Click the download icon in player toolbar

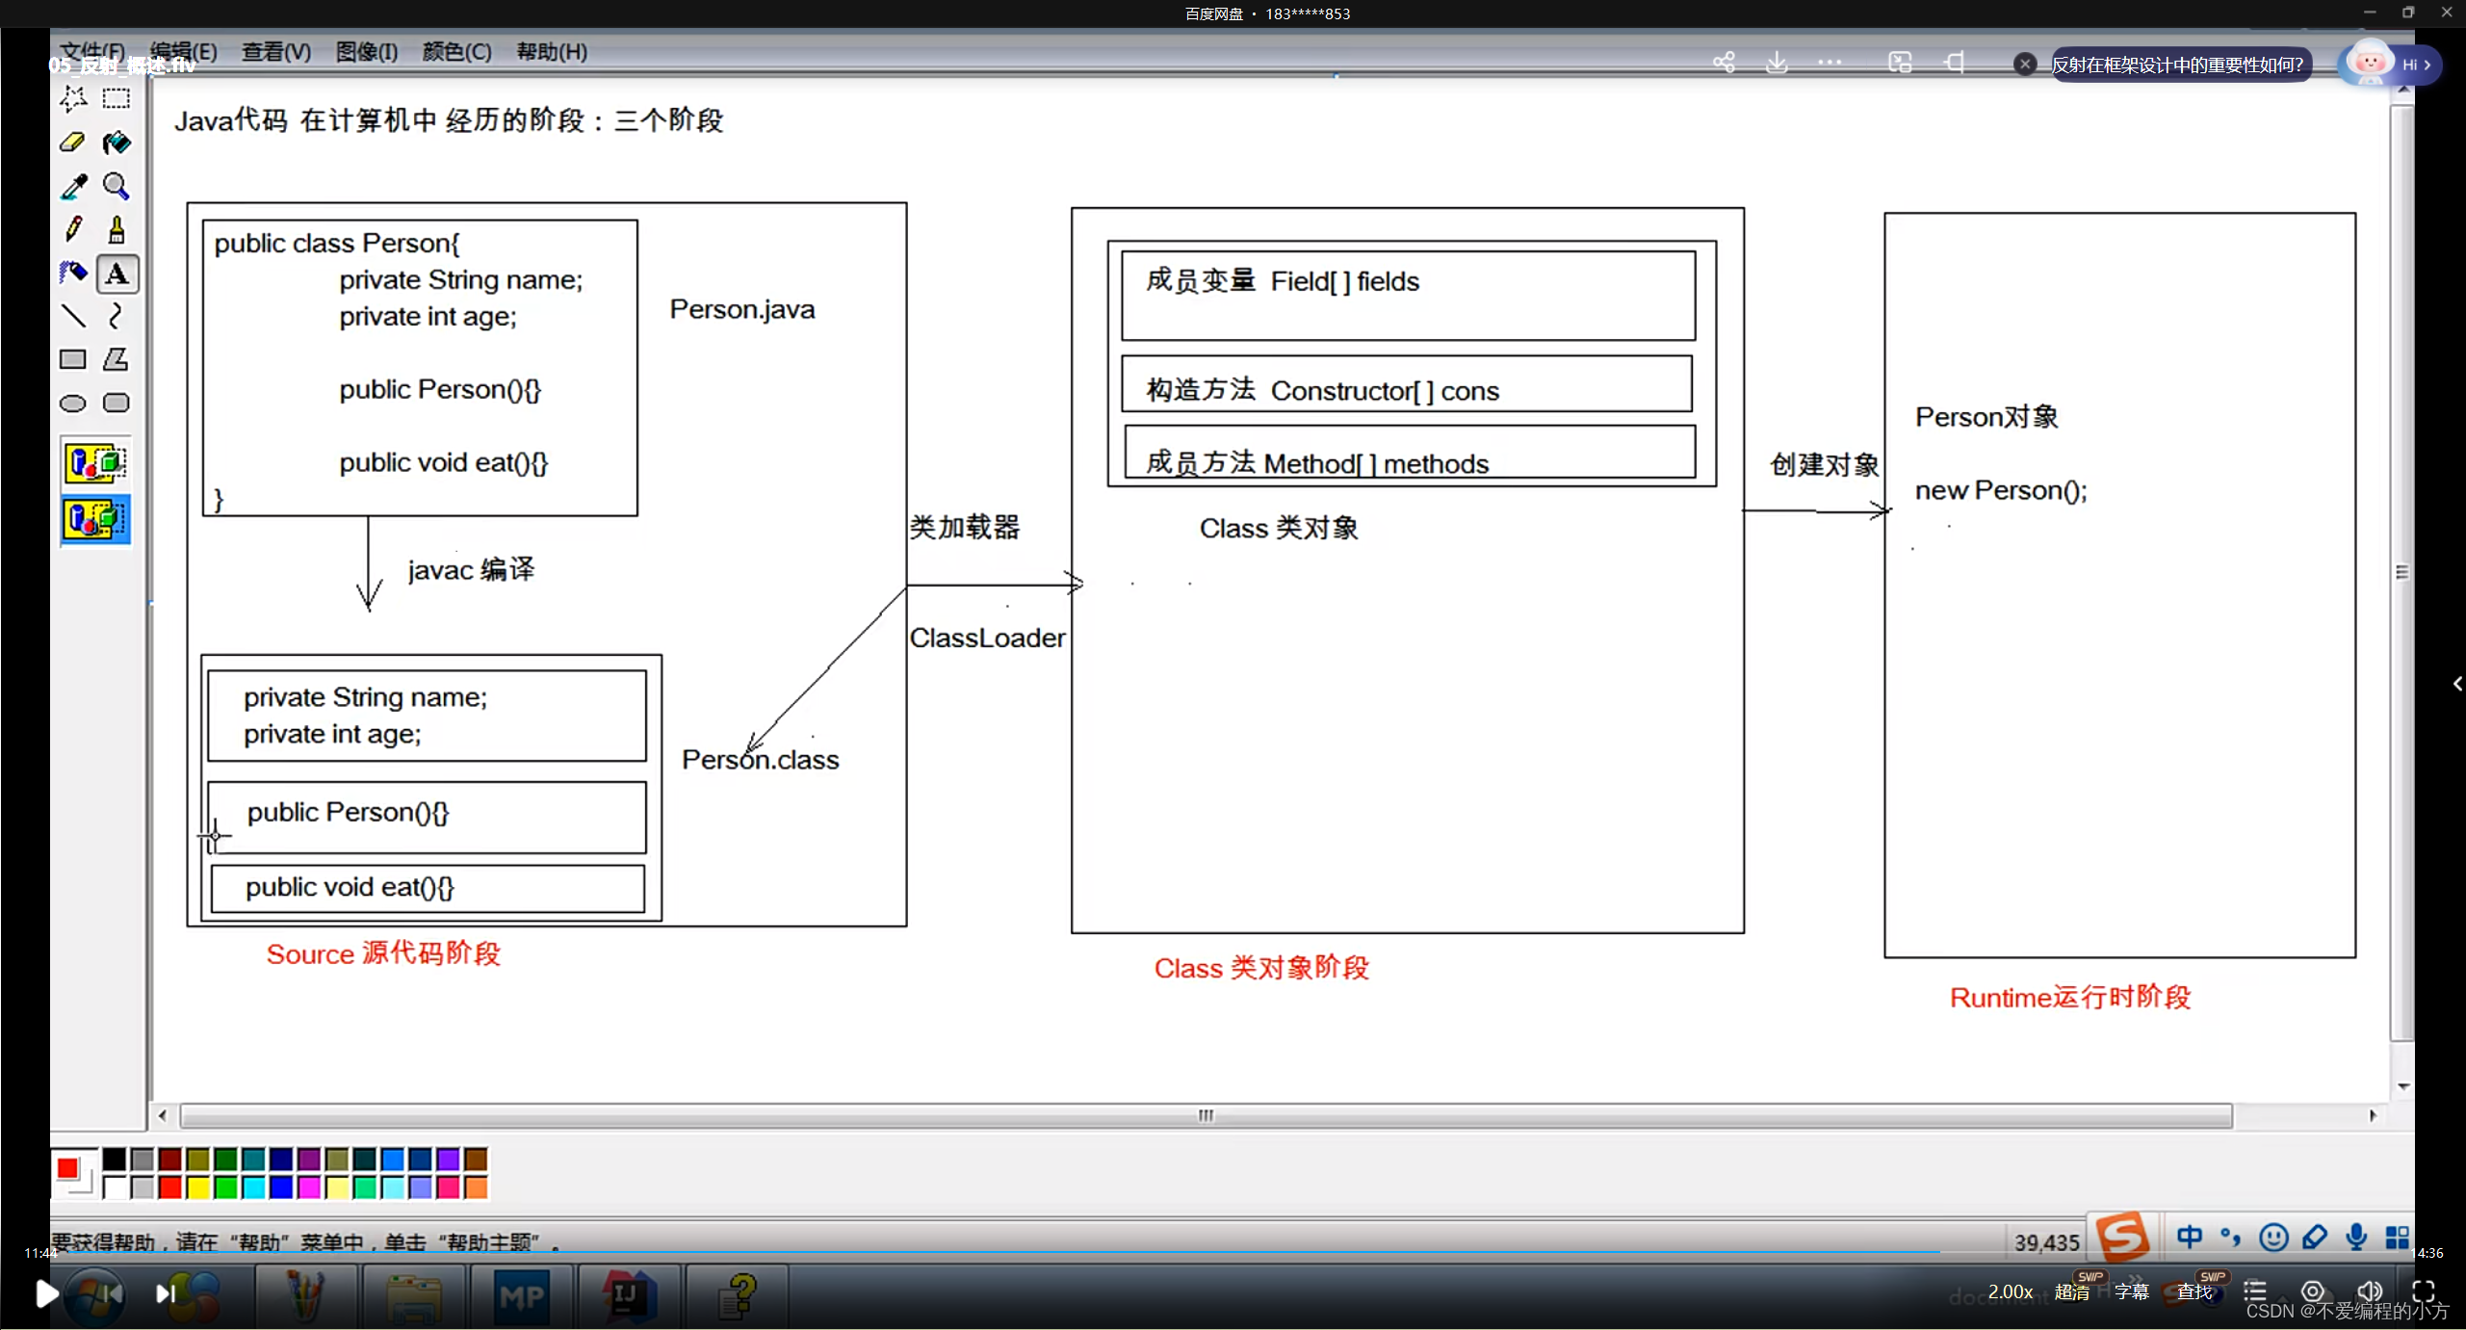[1777, 63]
